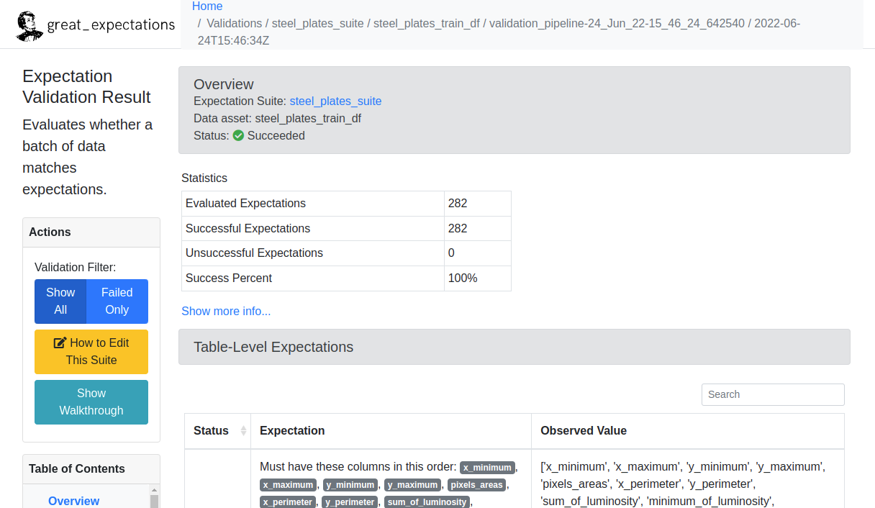Click the green Succeeded checkmark icon
875x508 pixels.
[x=238, y=135]
